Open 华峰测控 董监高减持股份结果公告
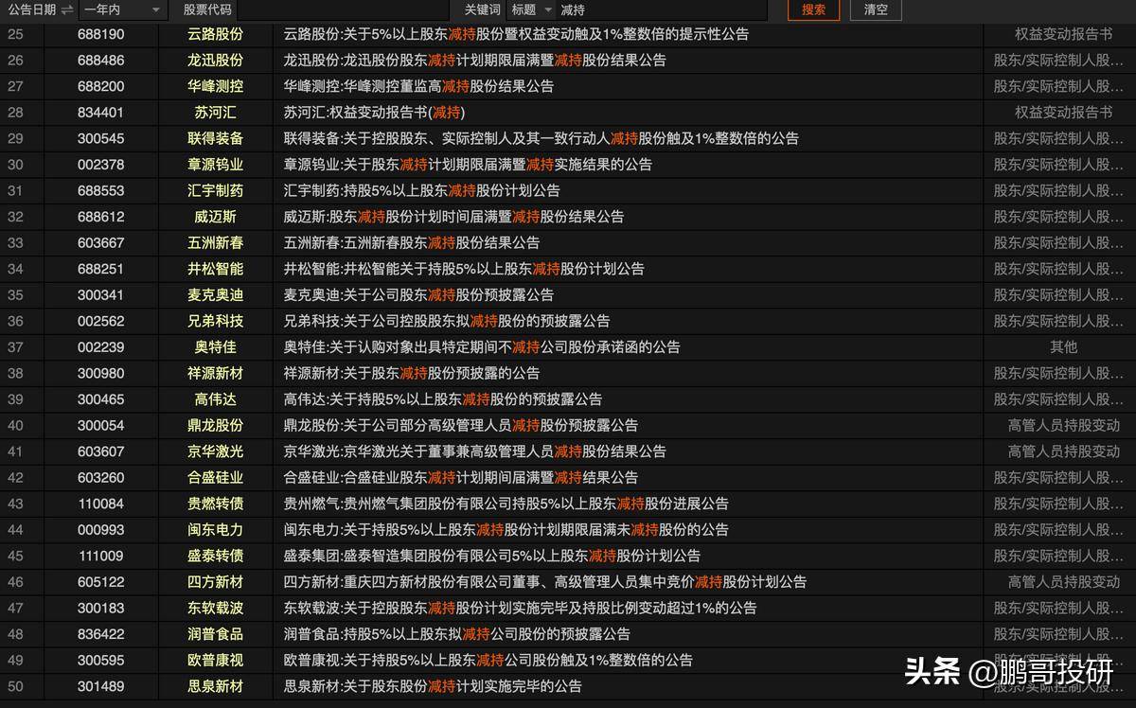 418,85
